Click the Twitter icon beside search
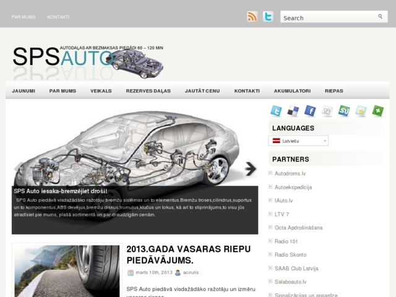This screenshot has height=297, width=396. 268,17
